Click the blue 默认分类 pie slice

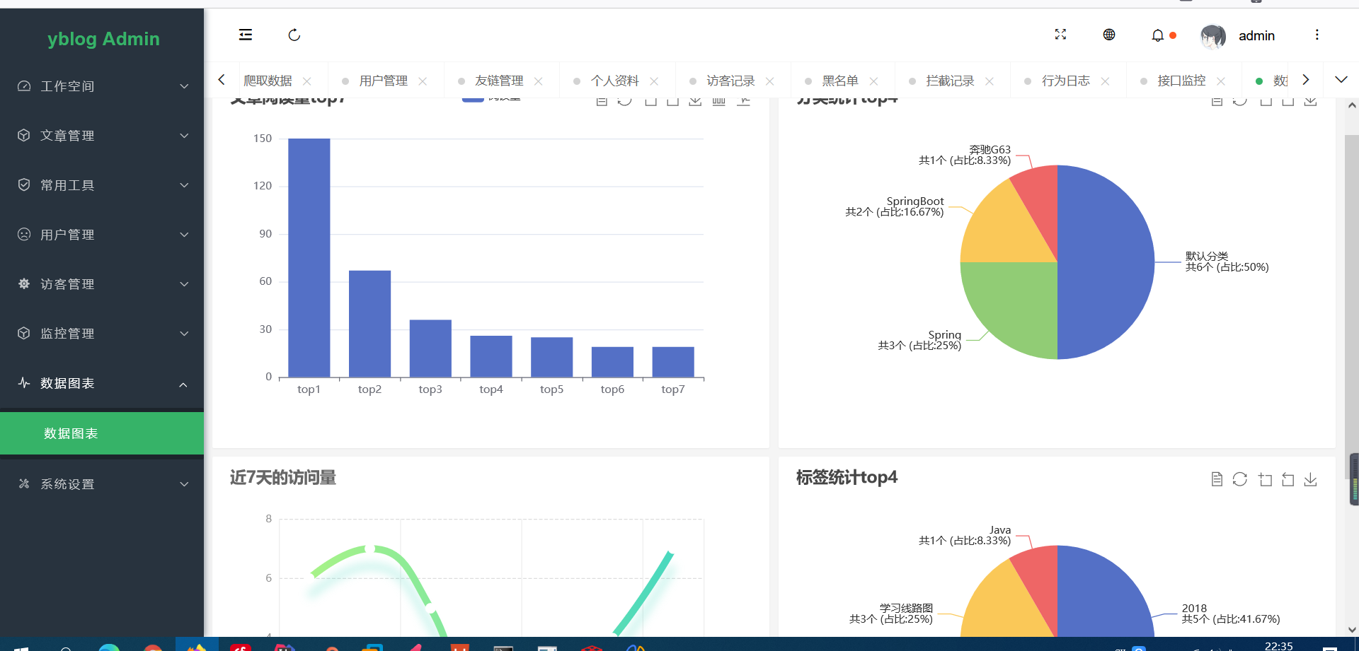1106,262
